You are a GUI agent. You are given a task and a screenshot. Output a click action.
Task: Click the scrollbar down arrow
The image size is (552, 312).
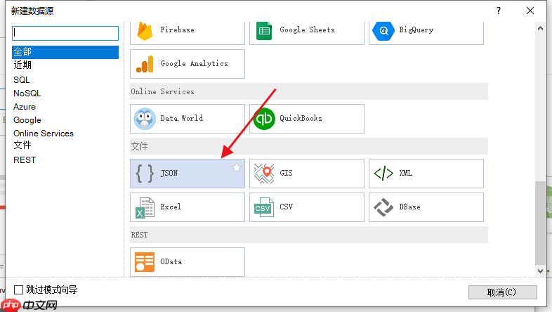click(x=540, y=270)
